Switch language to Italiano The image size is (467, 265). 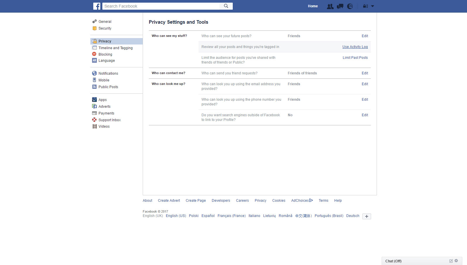pos(254,216)
